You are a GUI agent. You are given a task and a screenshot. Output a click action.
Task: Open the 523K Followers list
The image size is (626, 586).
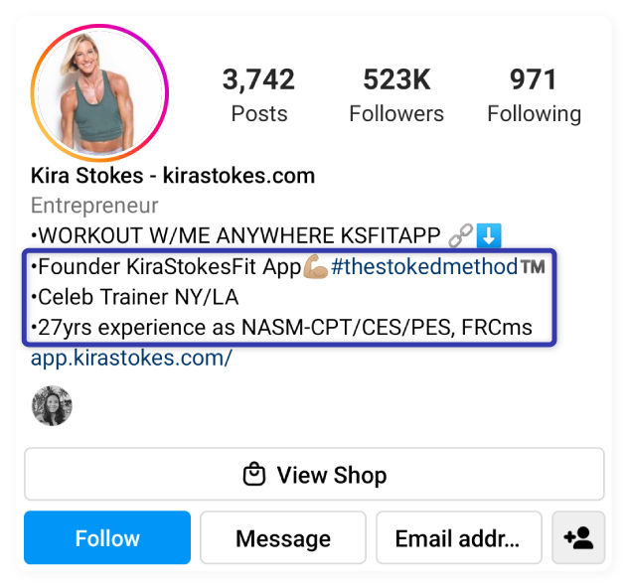[395, 95]
